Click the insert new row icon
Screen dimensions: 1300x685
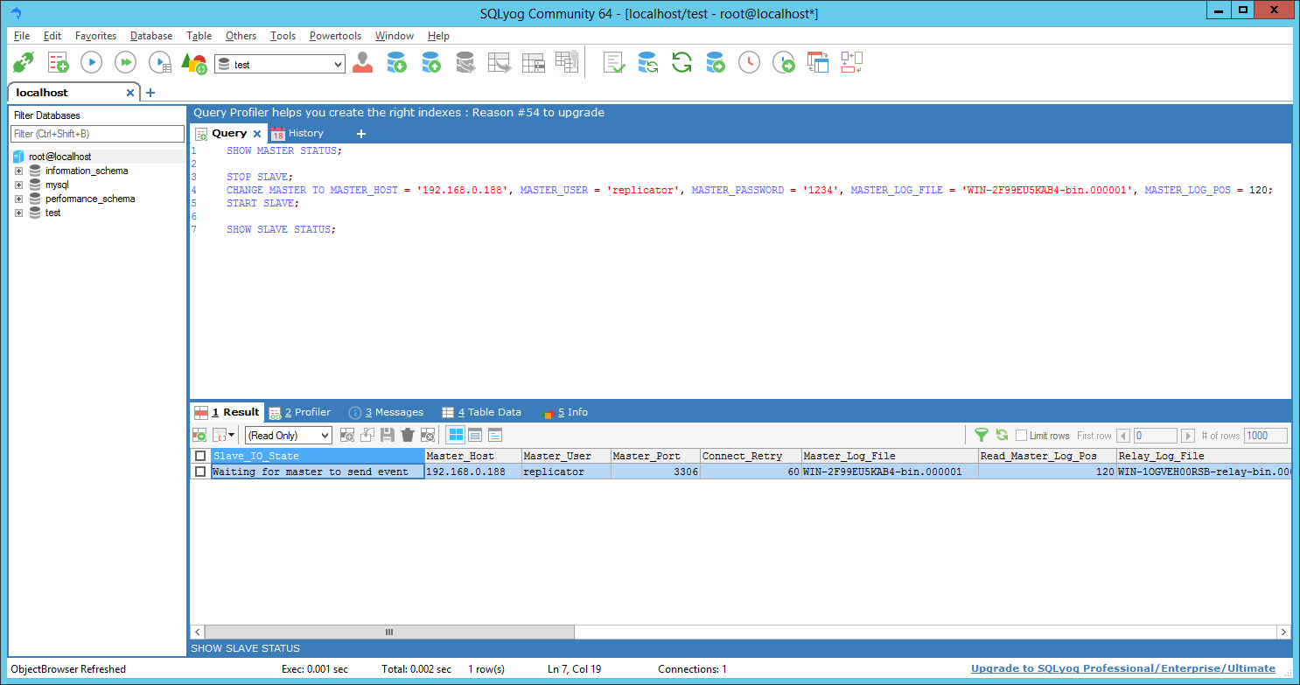pos(347,435)
